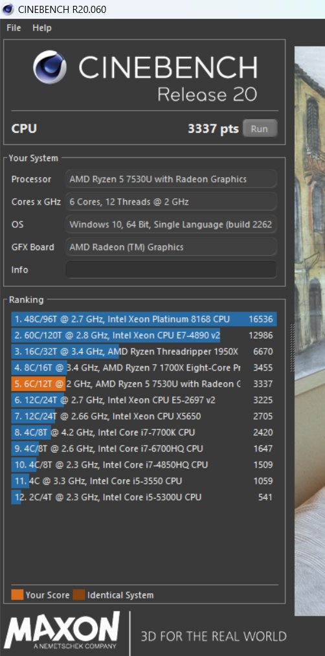Select the Threadripper 1950X ranking row

coord(144,352)
